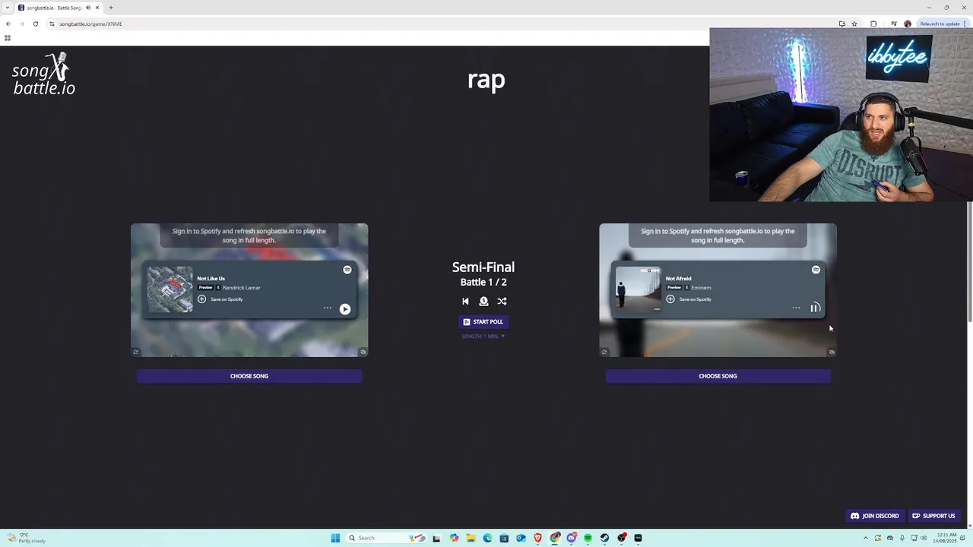
Task: Open Chrome profile avatar
Action: 908,24
